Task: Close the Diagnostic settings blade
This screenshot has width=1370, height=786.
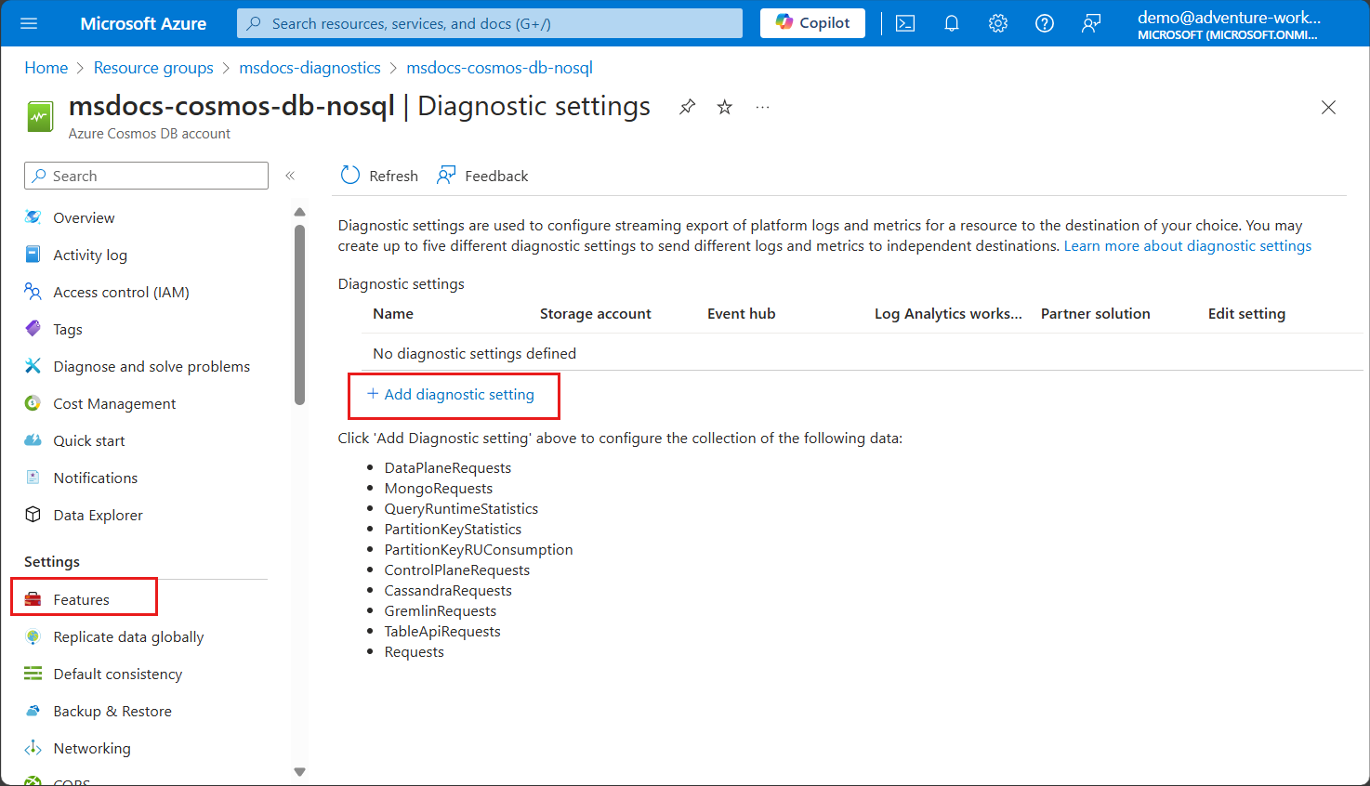Action: coord(1328,108)
